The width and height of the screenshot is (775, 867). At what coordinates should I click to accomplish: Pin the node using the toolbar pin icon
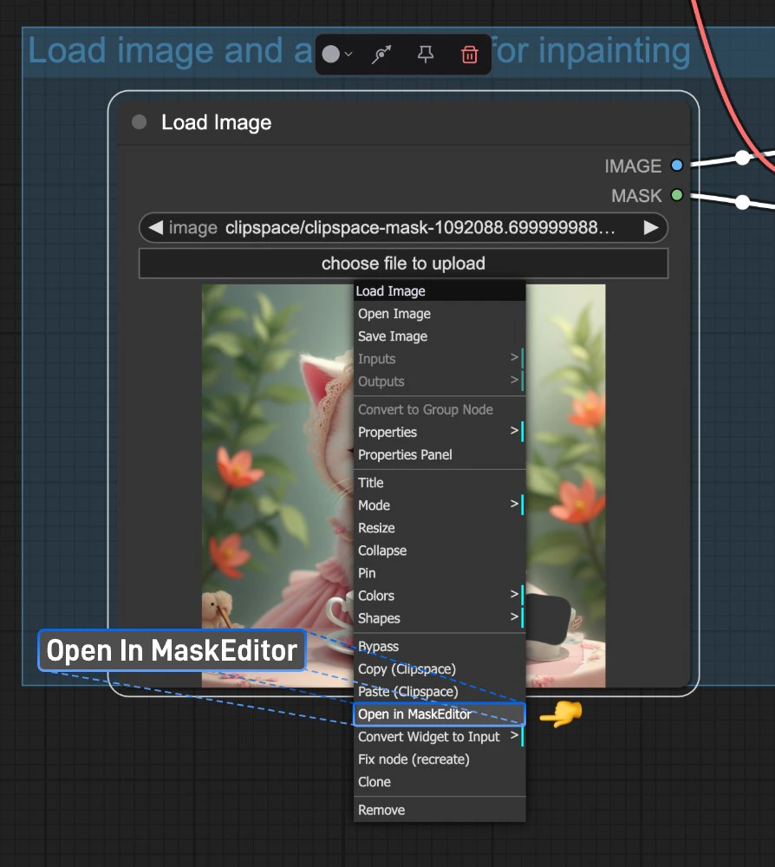[425, 54]
